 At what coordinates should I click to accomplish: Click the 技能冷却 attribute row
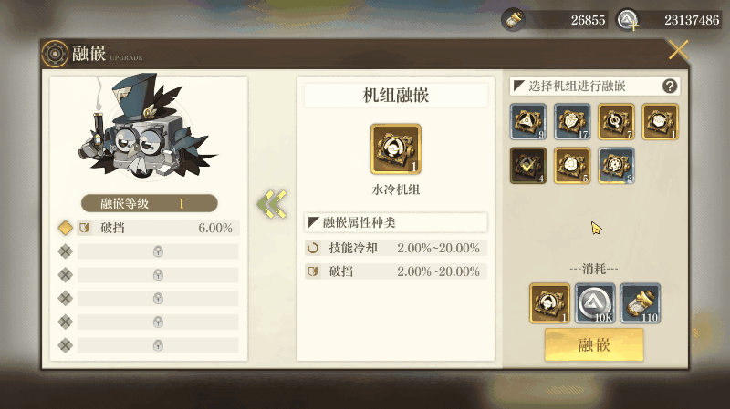pos(396,248)
